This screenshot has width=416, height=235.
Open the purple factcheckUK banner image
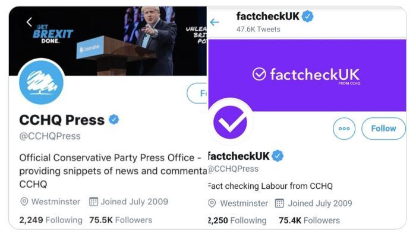click(x=307, y=75)
